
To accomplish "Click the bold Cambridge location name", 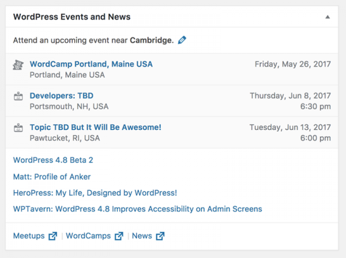I will (x=152, y=40).
